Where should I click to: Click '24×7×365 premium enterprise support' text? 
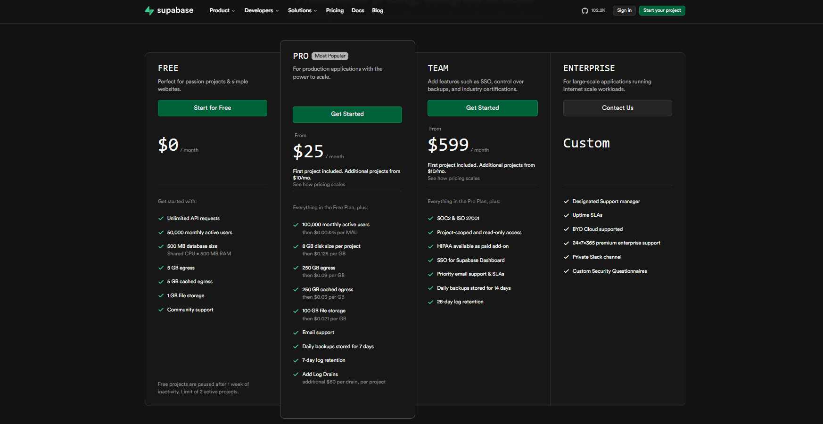click(x=617, y=243)
